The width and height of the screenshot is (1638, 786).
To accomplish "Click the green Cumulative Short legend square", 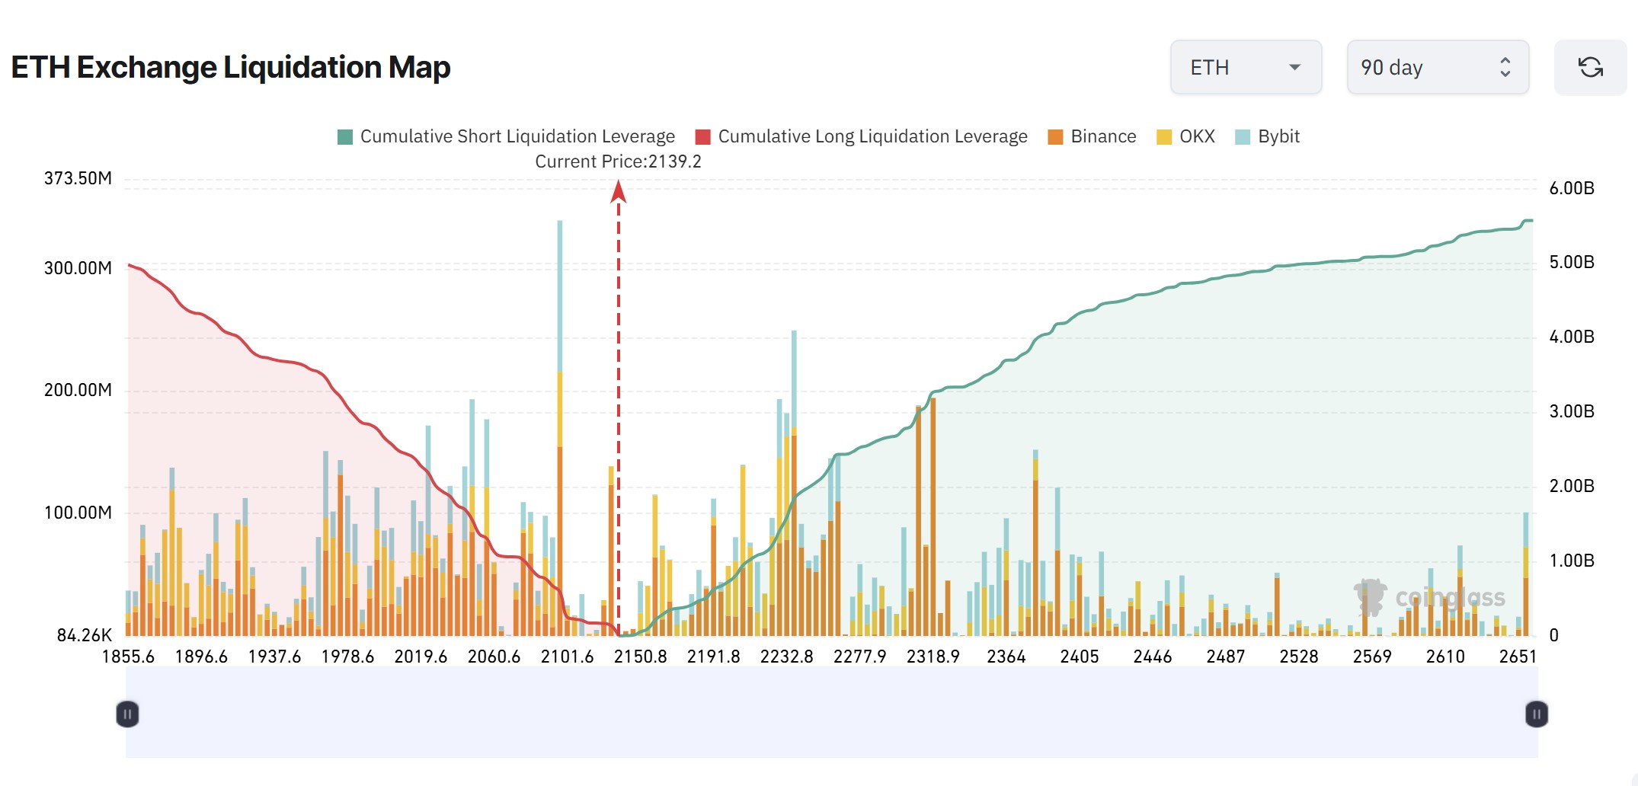I will coord(344,136).
